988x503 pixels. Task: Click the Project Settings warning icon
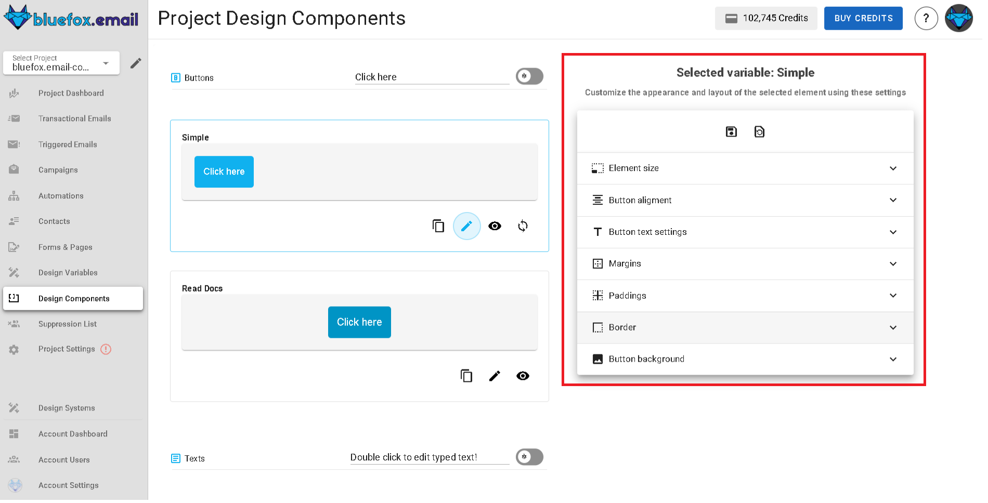tap(106, 350)
